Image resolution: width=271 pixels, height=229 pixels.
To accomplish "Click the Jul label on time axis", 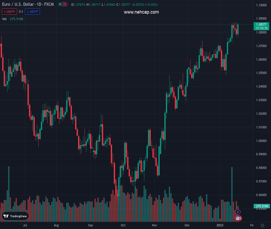I will click(x=25, y=226).
